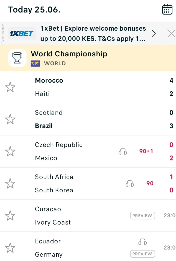Screen dimensions: 176x261
Task: Open audio commentary for South Africa vs South Korea
Action: [x=130, y=183]
